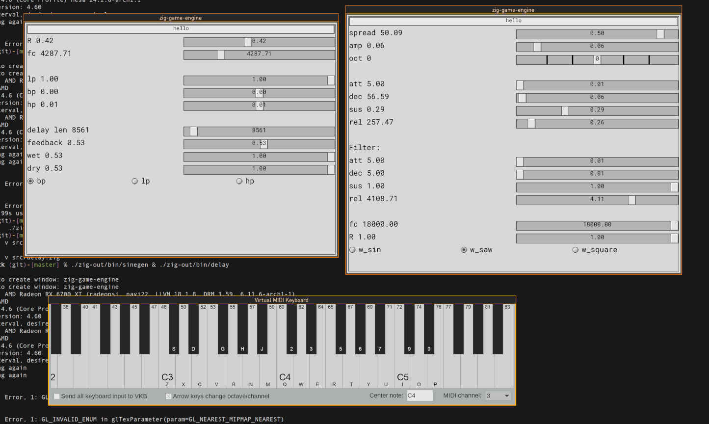Click the Center note field showing C4

(x=420, y=396)
